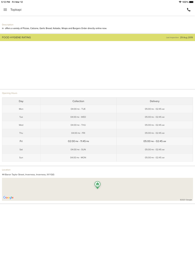
Task: Click the Collection column header
Action: (78, 101)
